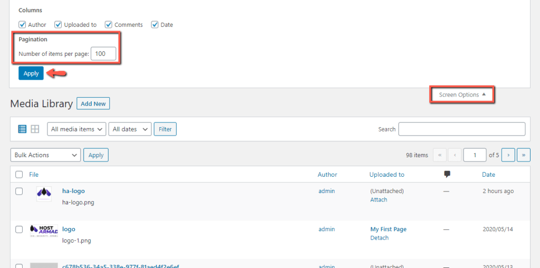This screenshot has width=540, height=268.
Task: Open the Bulk Actions dropdown
Action: coord(45,155)
